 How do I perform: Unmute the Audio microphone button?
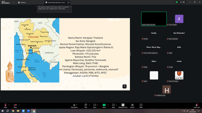pos(5,105)
